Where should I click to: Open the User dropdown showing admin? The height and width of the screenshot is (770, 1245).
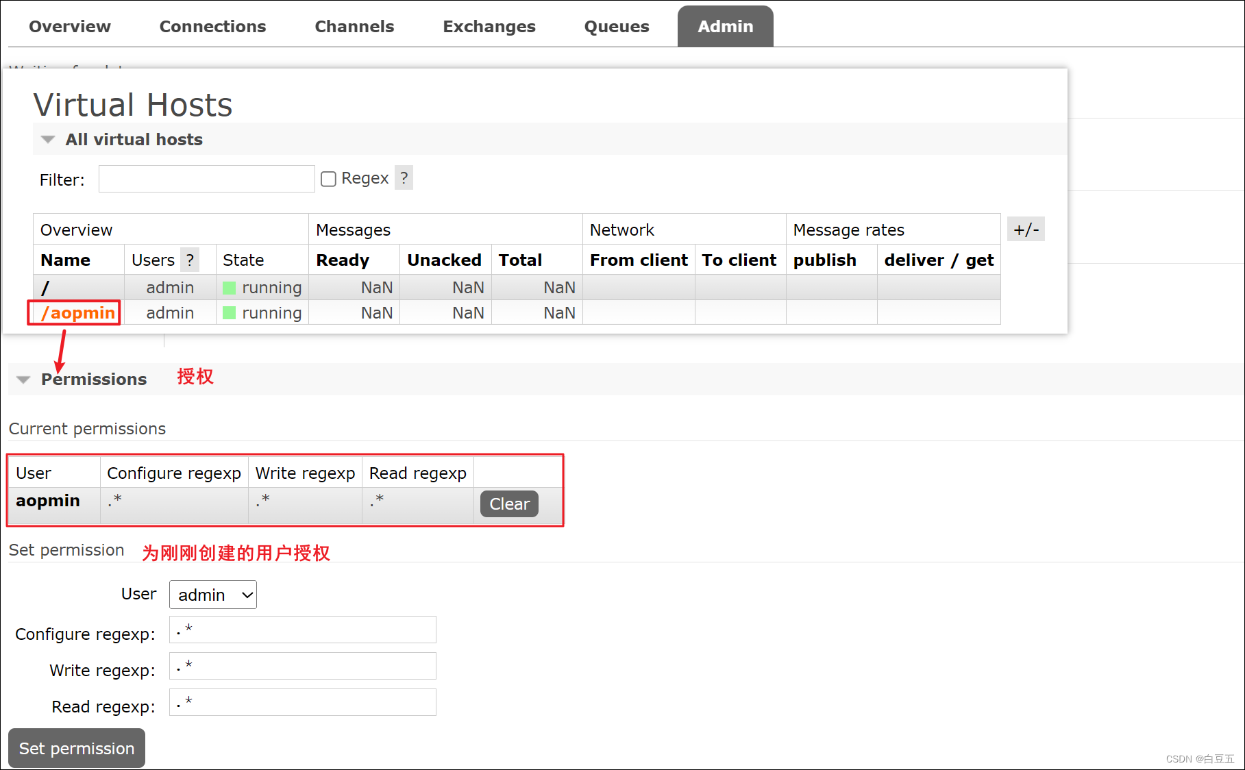click(213, 595)
